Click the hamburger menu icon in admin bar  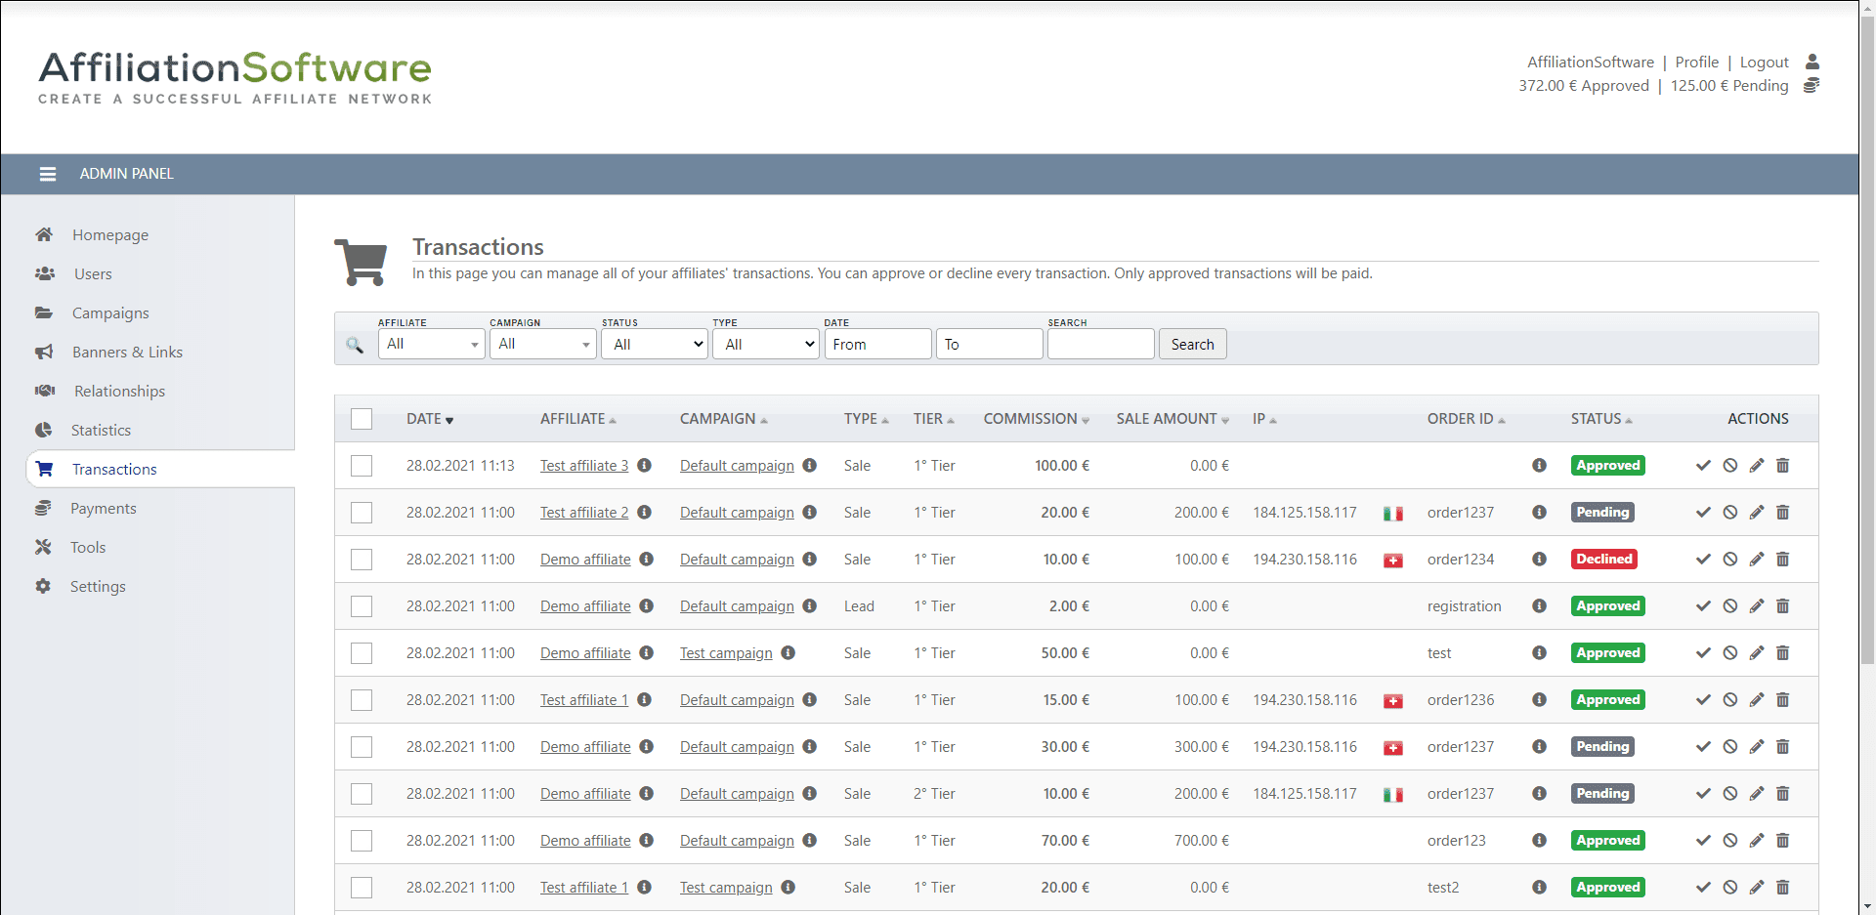[x=47, y=174]
